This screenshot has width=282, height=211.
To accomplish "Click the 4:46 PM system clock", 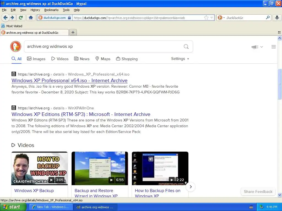I will point(272,207).
